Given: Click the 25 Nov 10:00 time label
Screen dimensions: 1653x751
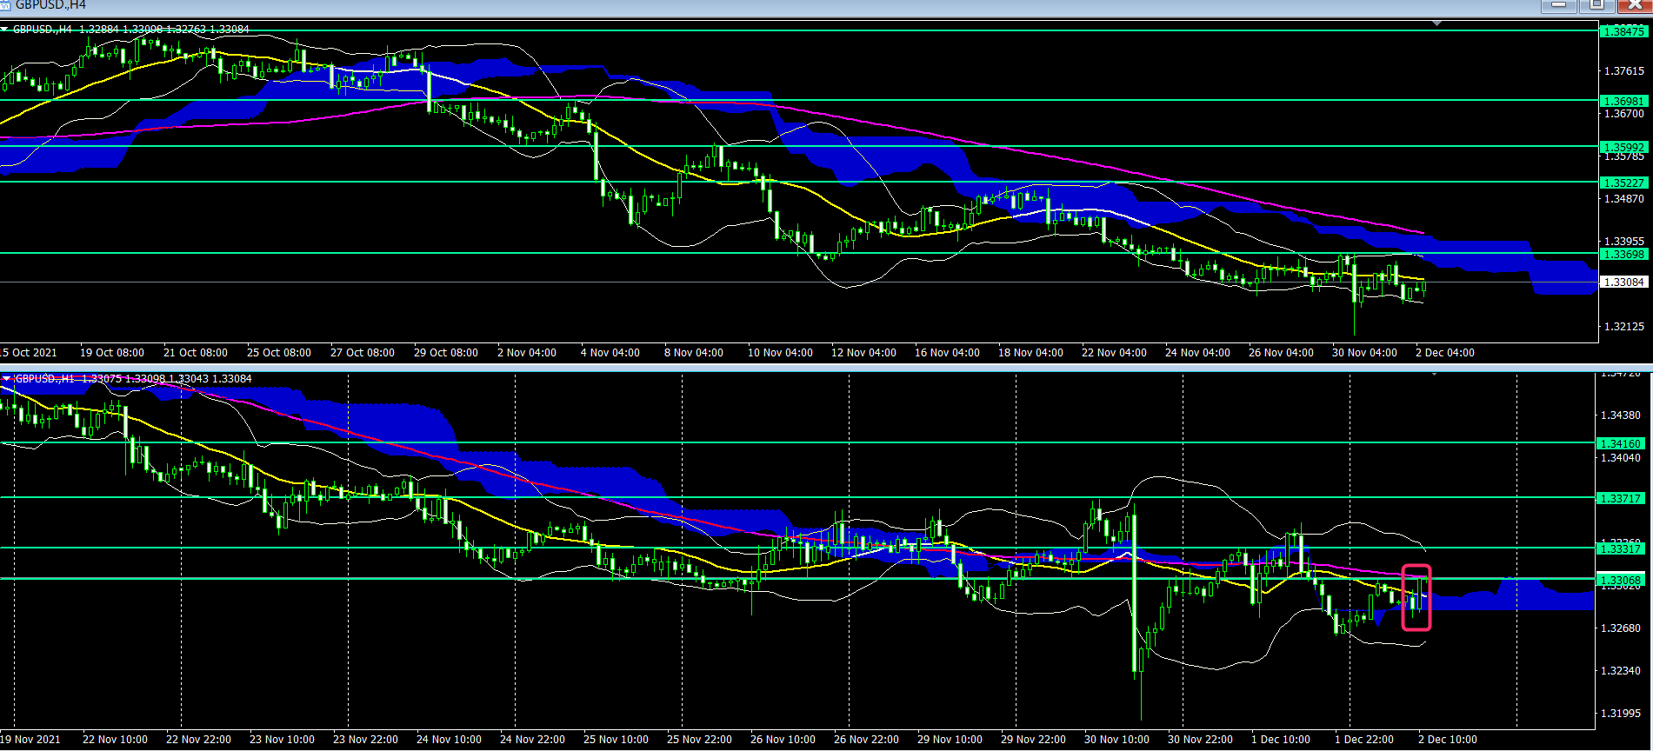Looking at the screenshot, I should (x=616, y=740).
